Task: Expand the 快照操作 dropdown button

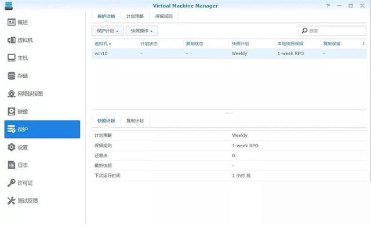Action: pos(141,31)
